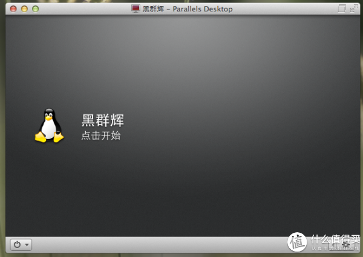Click the '黑群辉' virtual machine name
Screen dimensions: 363x257
(x=103, y=120)
